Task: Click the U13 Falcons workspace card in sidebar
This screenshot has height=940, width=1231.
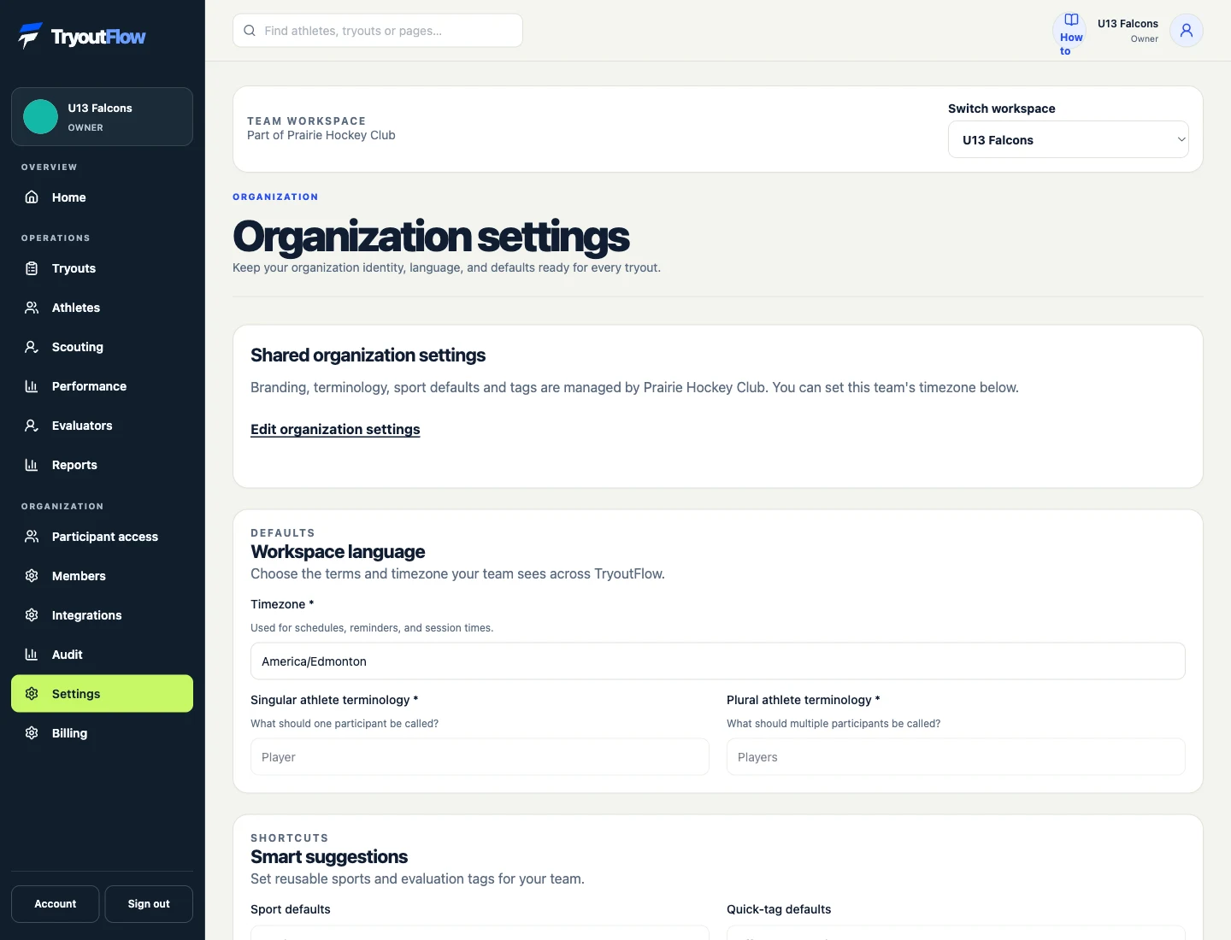Action: (102, 117)
